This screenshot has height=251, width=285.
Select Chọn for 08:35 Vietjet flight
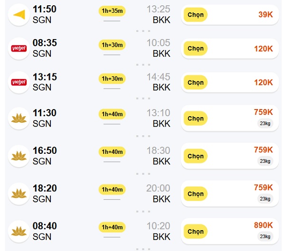[196, 49]
